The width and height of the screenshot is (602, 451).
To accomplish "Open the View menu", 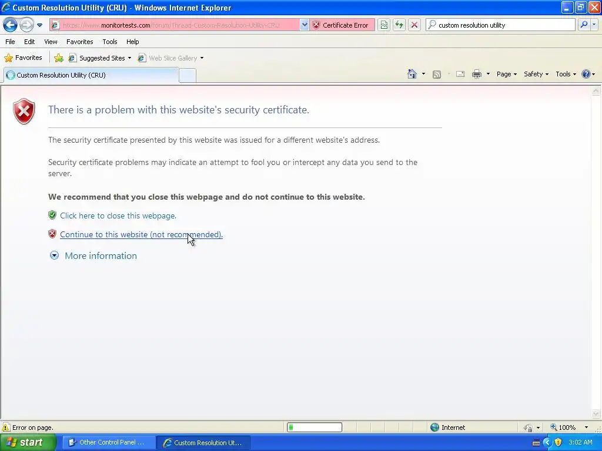I will tap(51, 42).
